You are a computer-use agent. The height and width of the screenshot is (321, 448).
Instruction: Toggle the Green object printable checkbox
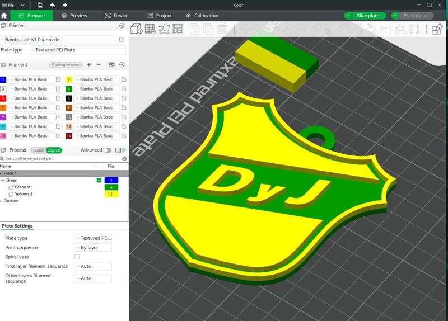[99, 180]
